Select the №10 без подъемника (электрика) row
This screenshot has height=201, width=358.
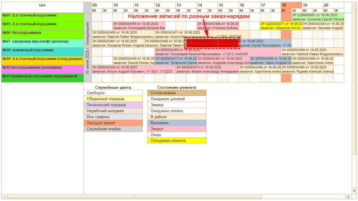point(42,69)
